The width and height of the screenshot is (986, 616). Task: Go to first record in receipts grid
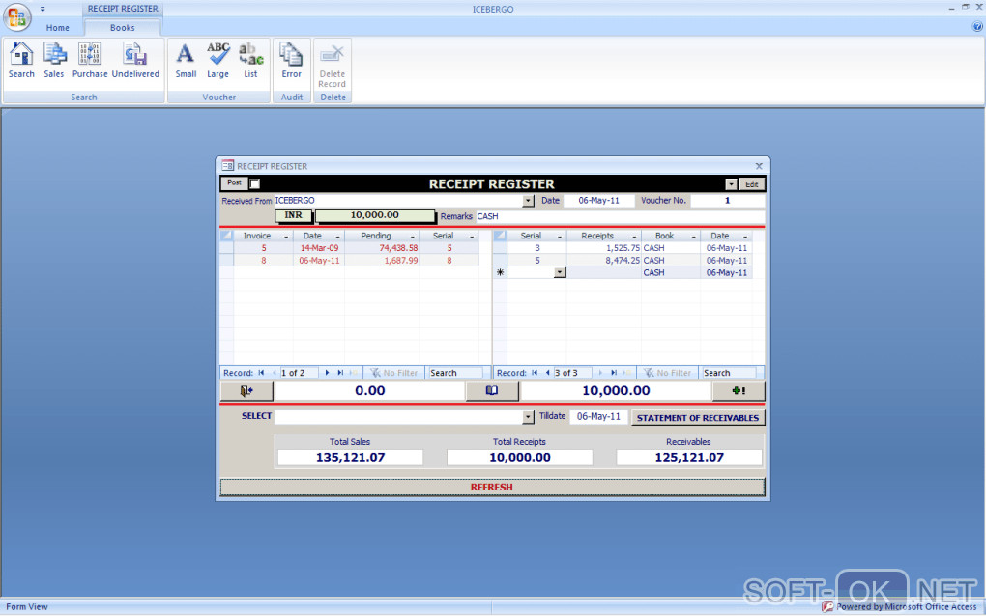click(x=535, y=373)
